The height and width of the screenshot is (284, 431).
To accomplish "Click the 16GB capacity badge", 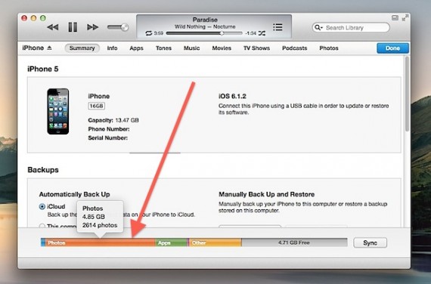I will 96,106.
